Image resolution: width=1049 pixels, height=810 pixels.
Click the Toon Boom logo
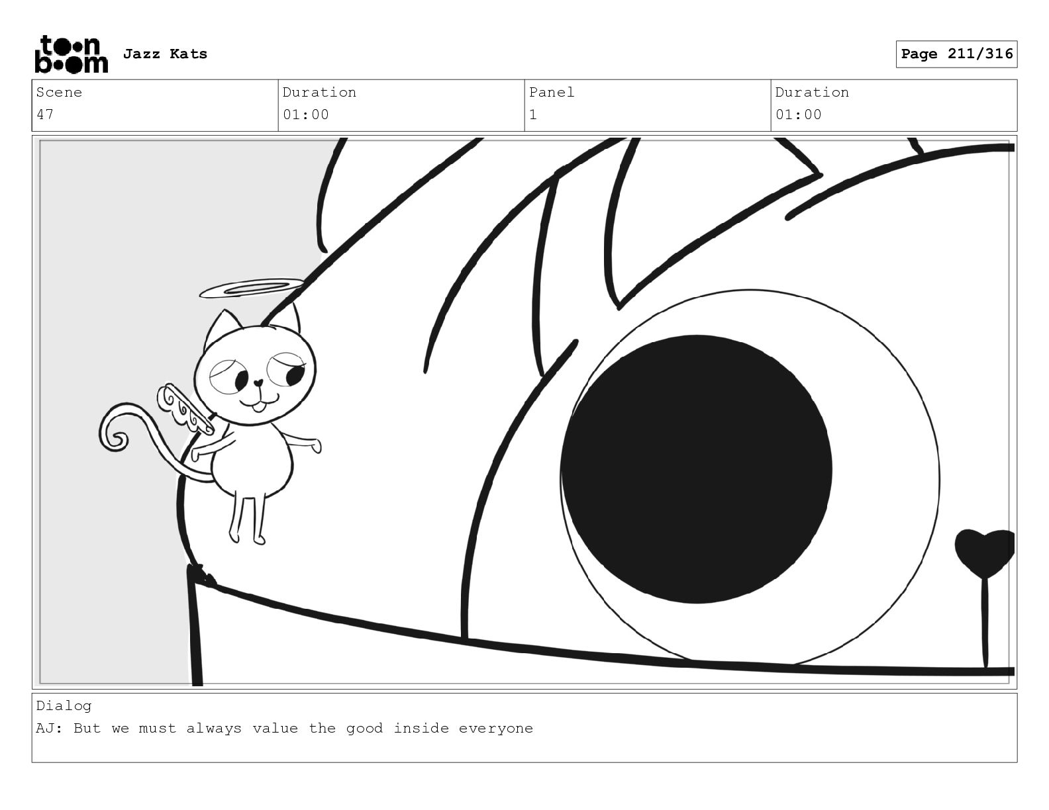[71, 54]
